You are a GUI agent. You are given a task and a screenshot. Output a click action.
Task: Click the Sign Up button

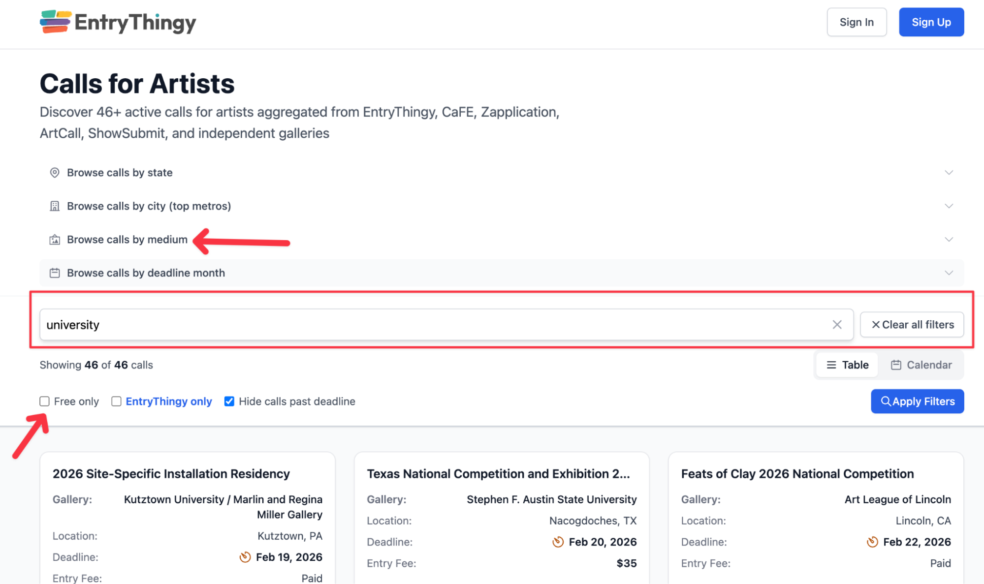coord(931,22)
